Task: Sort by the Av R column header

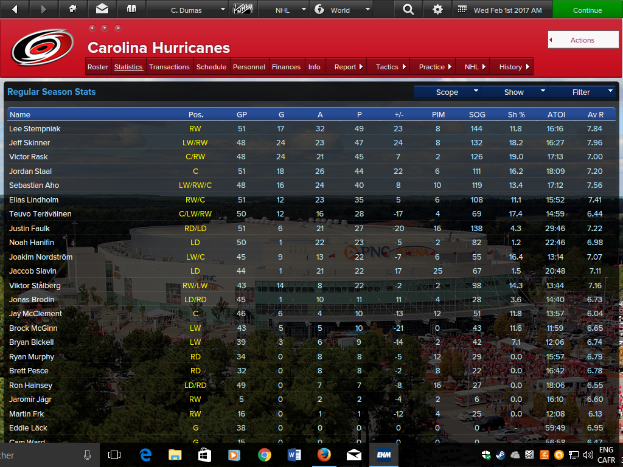Action: [x=595, y=114]
